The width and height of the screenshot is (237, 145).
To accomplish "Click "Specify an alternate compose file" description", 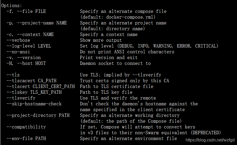I will [x=123, y=11].
